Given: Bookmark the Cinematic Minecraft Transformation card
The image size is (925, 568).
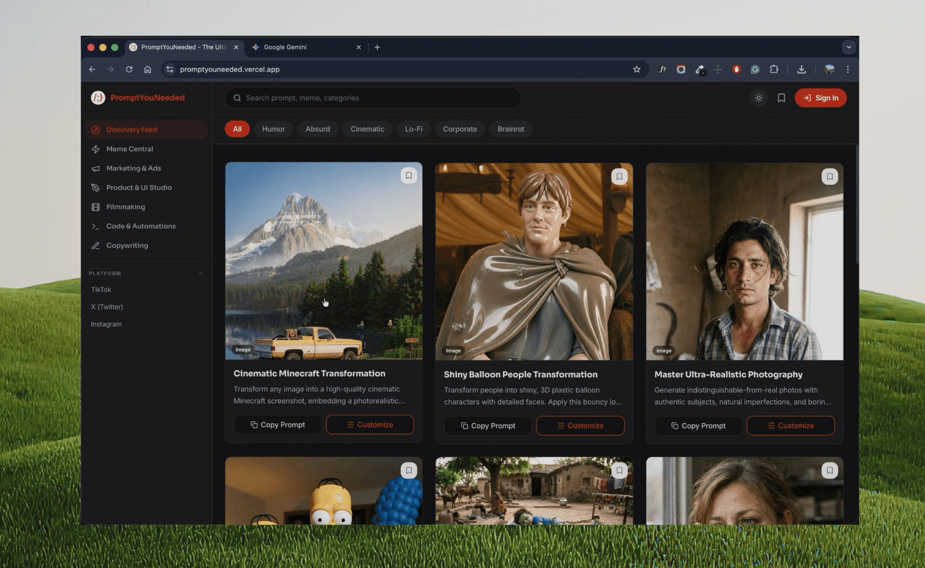Looking at the screenshot, I should coord(408,176).
